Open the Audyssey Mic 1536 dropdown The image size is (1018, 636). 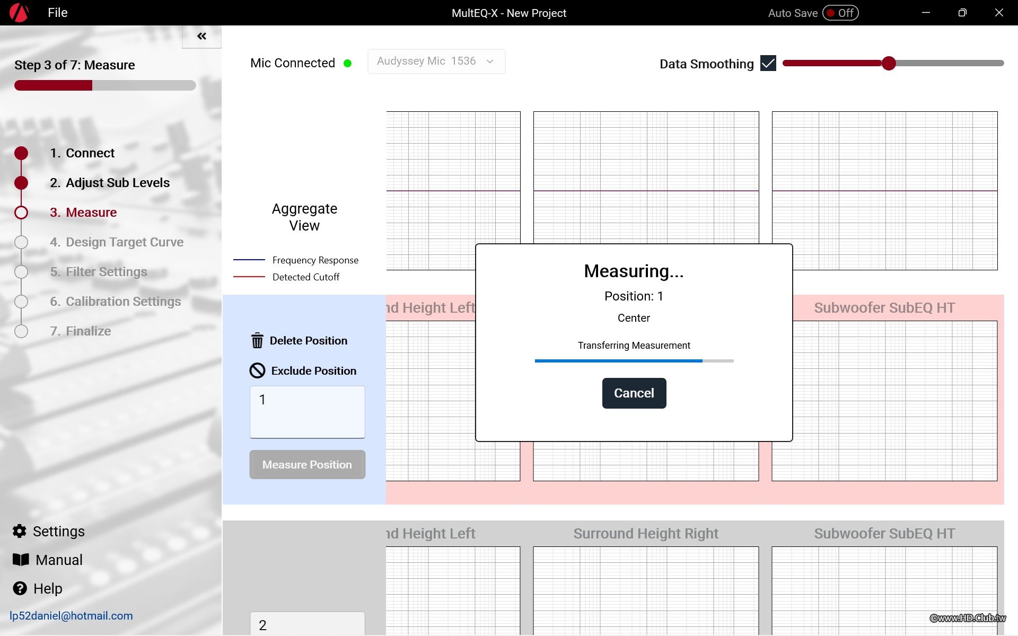click(436, 61)
